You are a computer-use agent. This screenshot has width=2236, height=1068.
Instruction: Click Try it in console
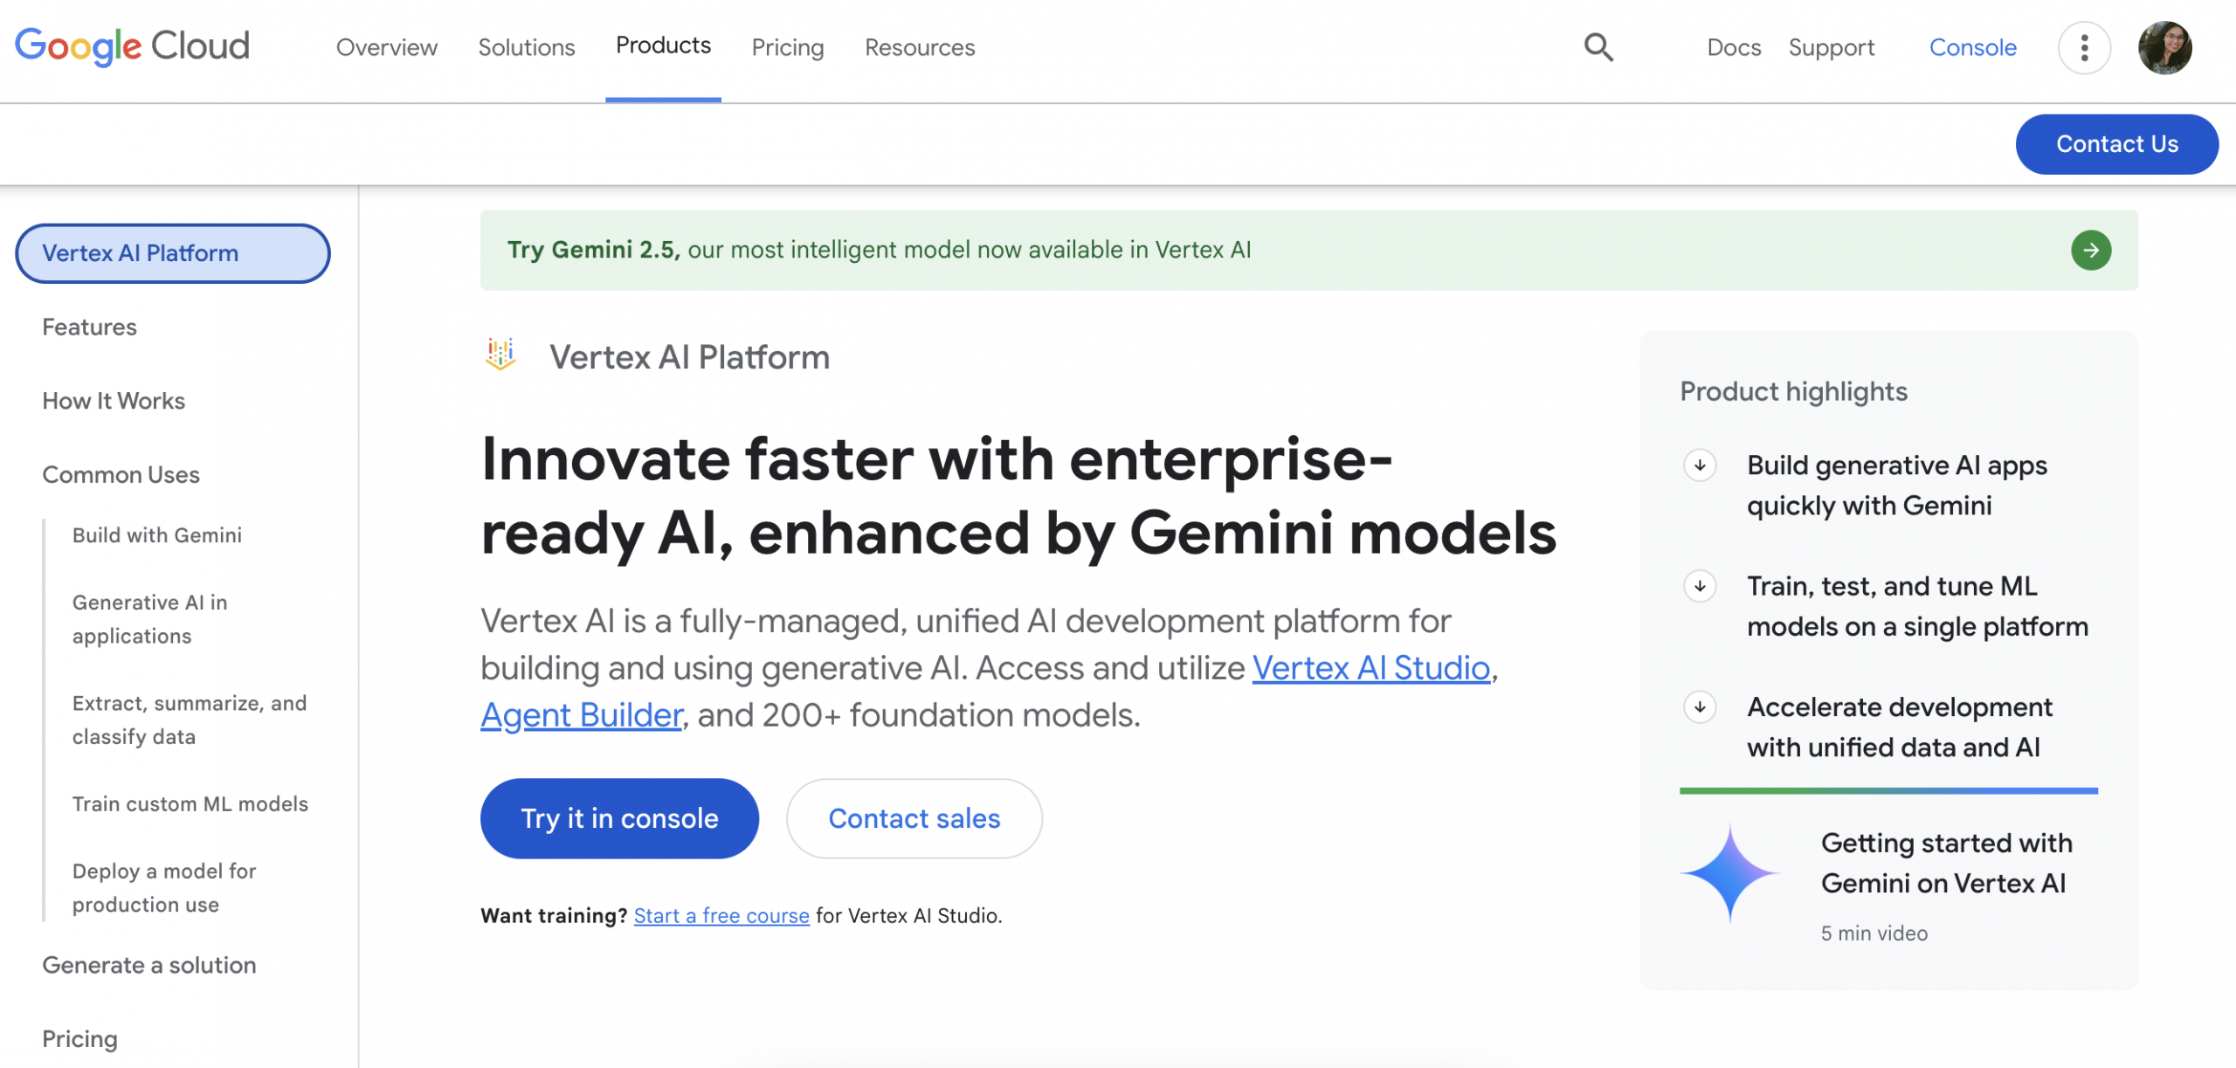(x=619, y=818)
